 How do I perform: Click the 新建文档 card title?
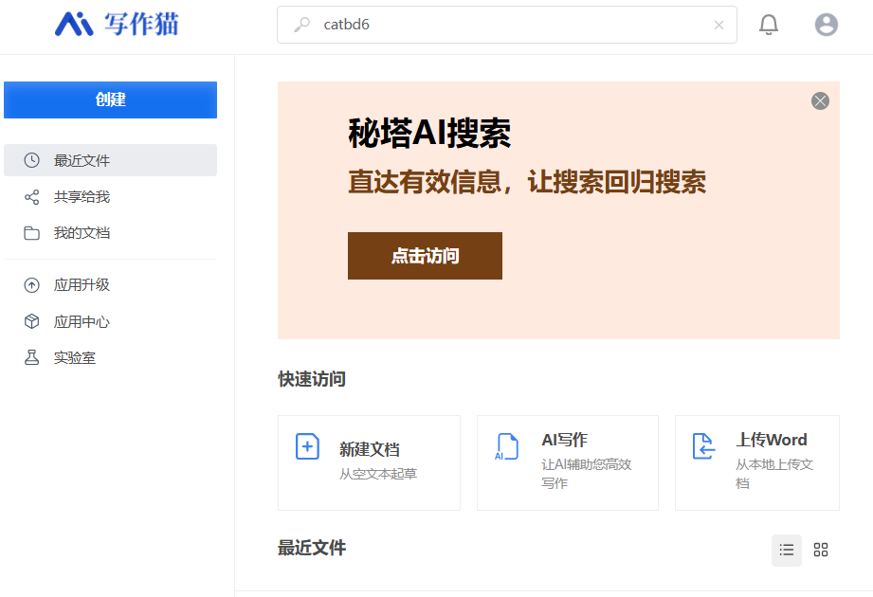(x=369, y=449)
